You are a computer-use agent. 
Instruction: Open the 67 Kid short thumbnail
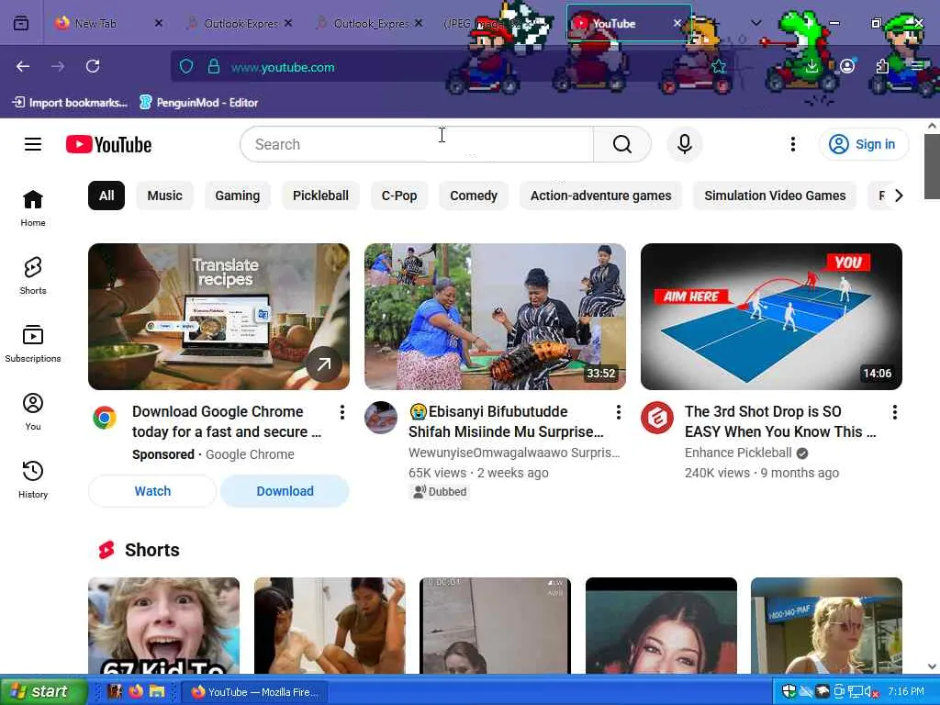tap(163, 625)
